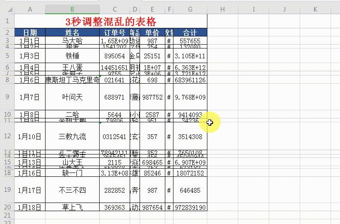Select the cell 0312541
The height and width of the screenshot is (224, 340).
115,136
